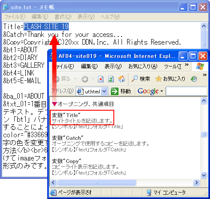Viewport: 210px width, 199px height.
Task: Go to Home page icon
Action: click(122, 79)
